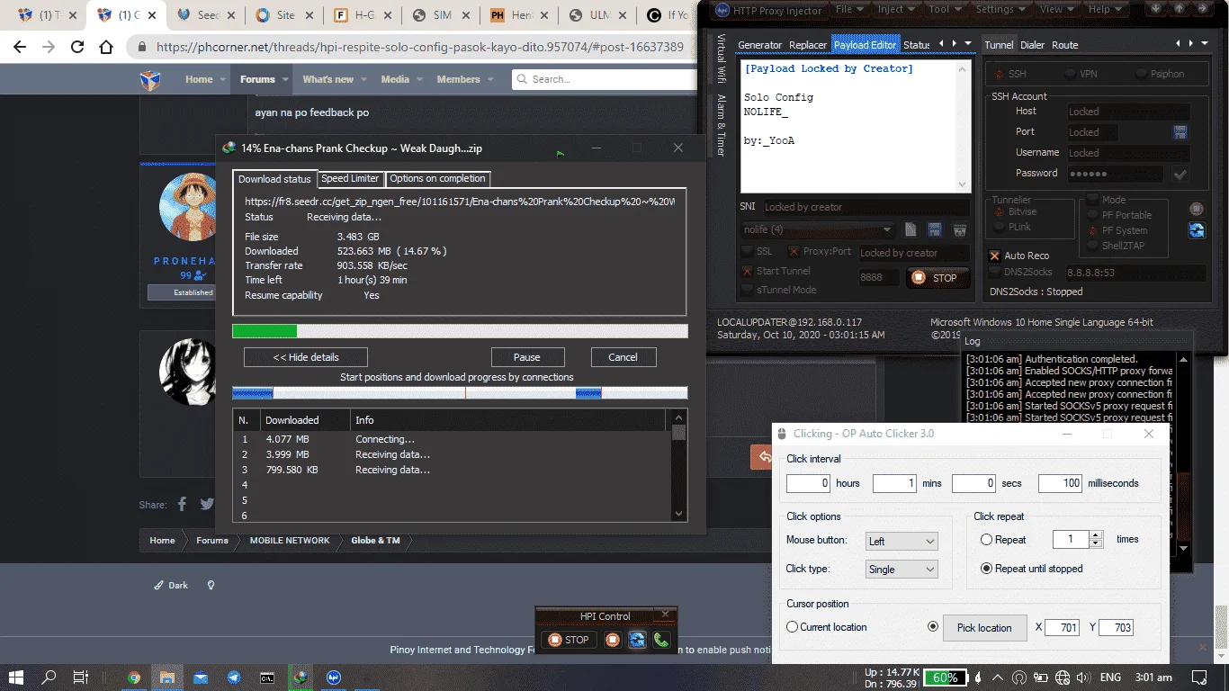Click the checkmark icon beside the Password field
The image size is (1229, 691).
click(x=1180, y=175)
